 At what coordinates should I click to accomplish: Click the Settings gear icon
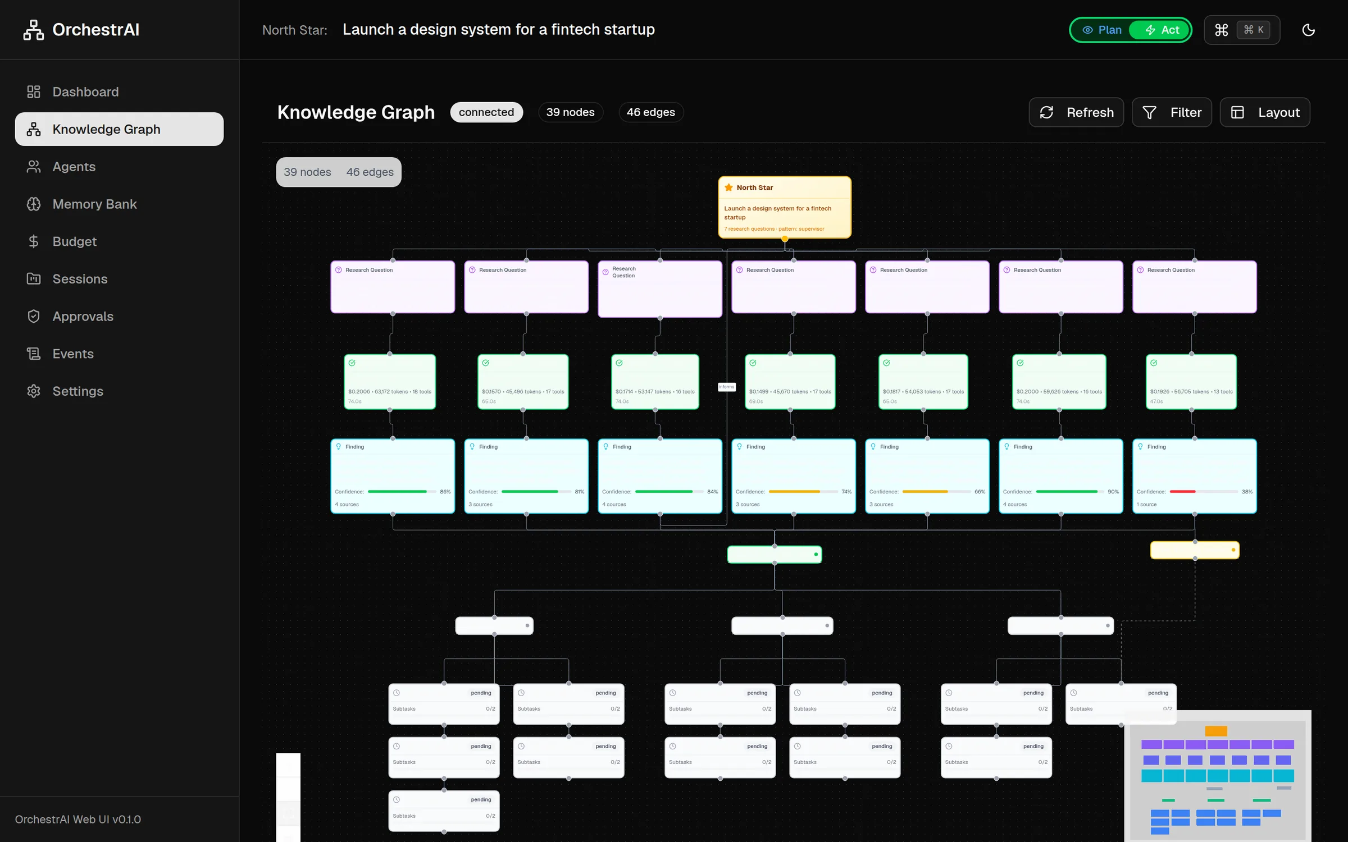coord(34,391)
